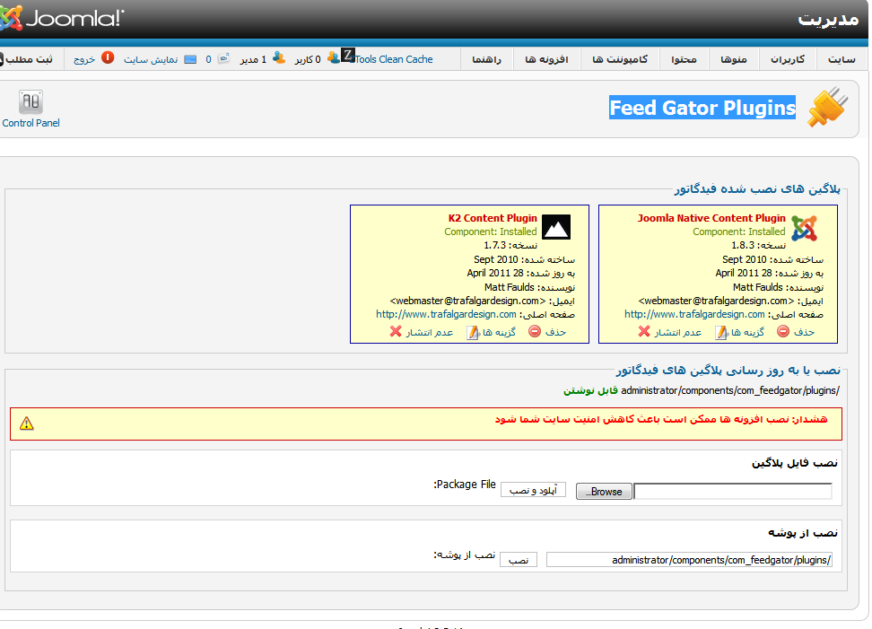Click the Joomla logo in the header
The image size is (872, 629).
point(61,18)
